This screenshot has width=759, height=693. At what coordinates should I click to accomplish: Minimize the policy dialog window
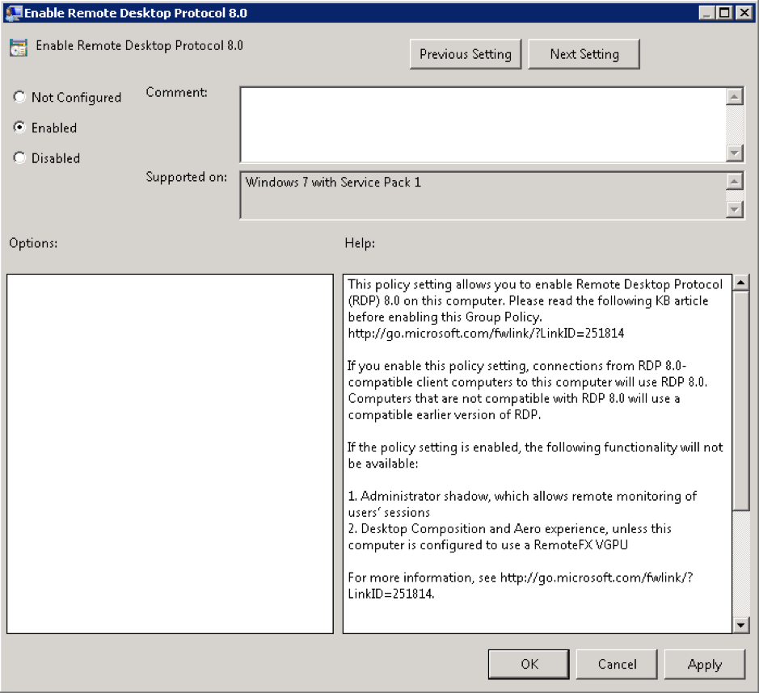pyautogui.click(x=706, y=13)
